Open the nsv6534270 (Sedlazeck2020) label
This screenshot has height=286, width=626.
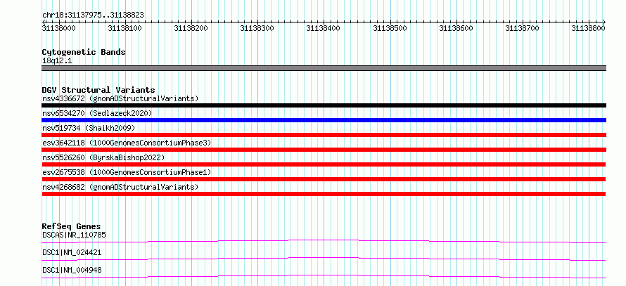pos(97,113)
